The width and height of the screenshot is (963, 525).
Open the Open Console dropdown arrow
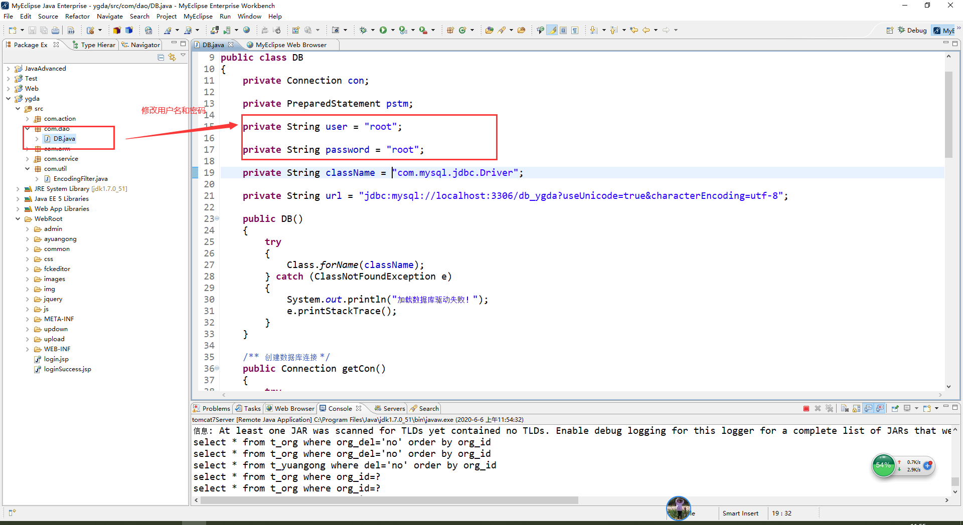point(936,408)
